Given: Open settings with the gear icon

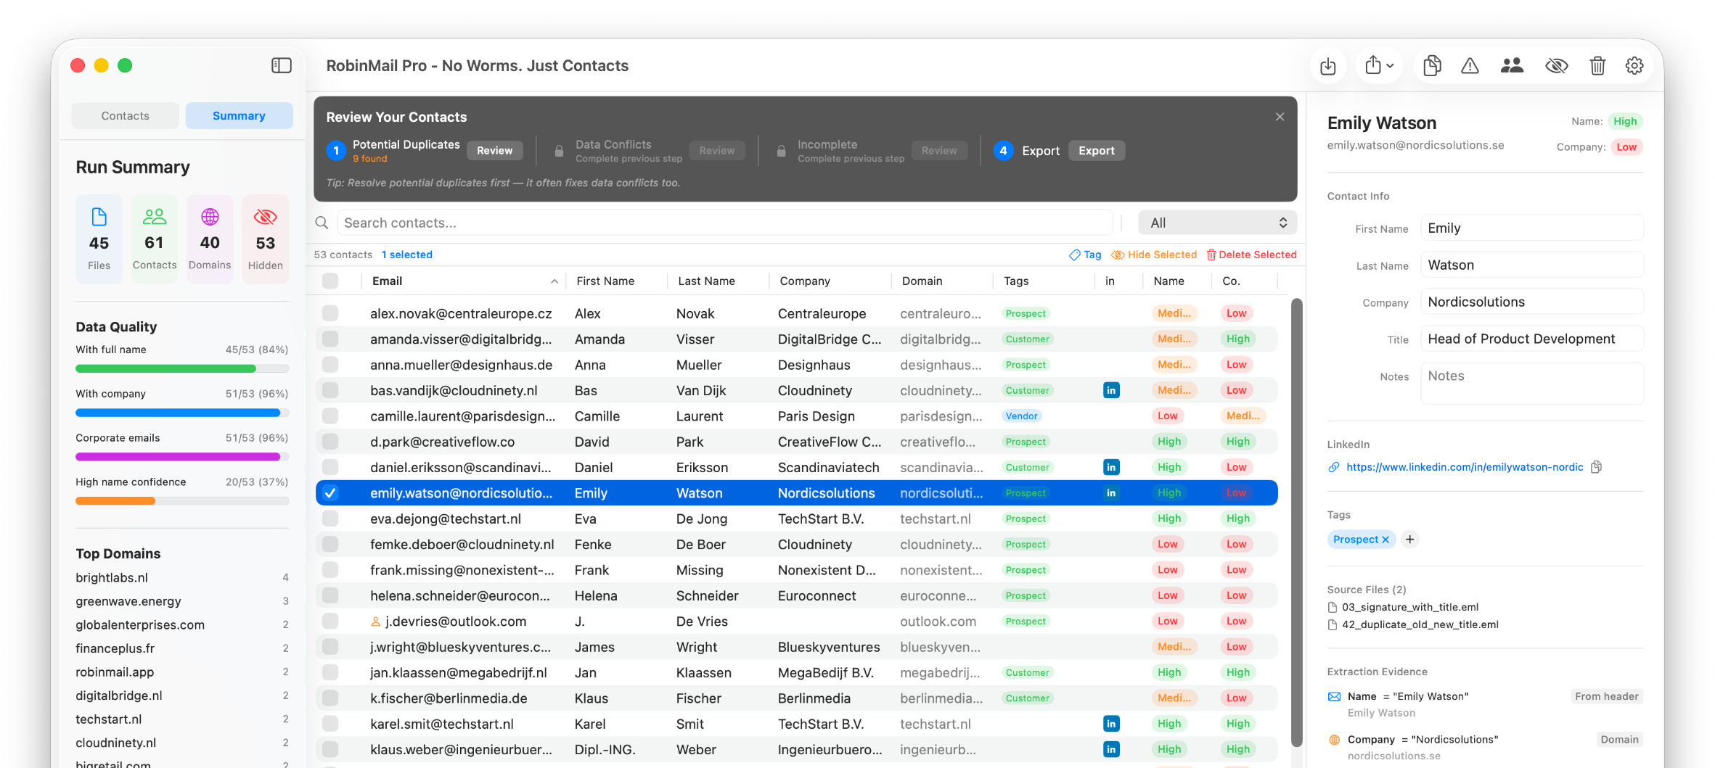Looking at the screenshot, I should [1634, 66].
